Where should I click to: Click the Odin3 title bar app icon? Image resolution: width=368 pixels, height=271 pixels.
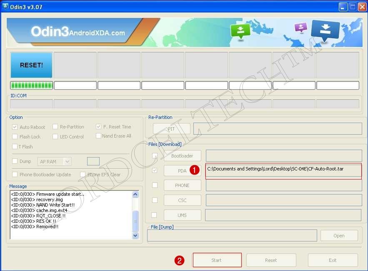tap(5, 6)
